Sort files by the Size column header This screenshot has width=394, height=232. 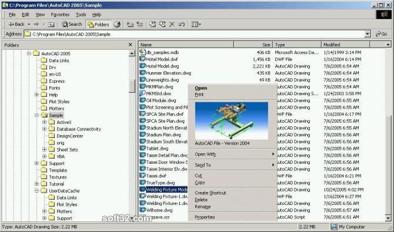coord(253,45)
